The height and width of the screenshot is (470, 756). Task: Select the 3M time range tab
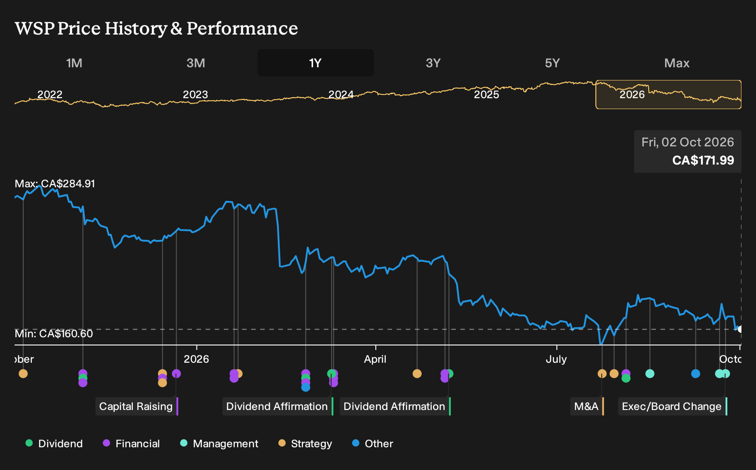pyautogui.click(x=196, y=63)
